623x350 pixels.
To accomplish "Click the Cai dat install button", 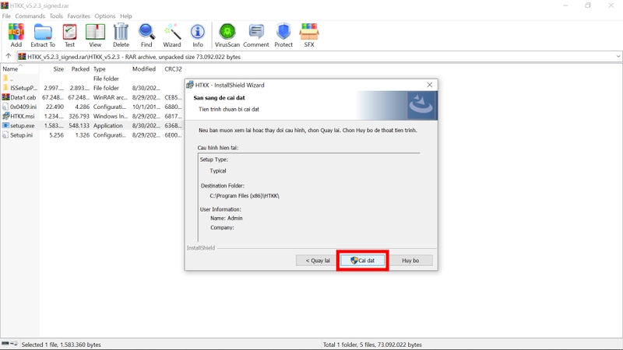I will pyautogui.click(x=362, y=261).
